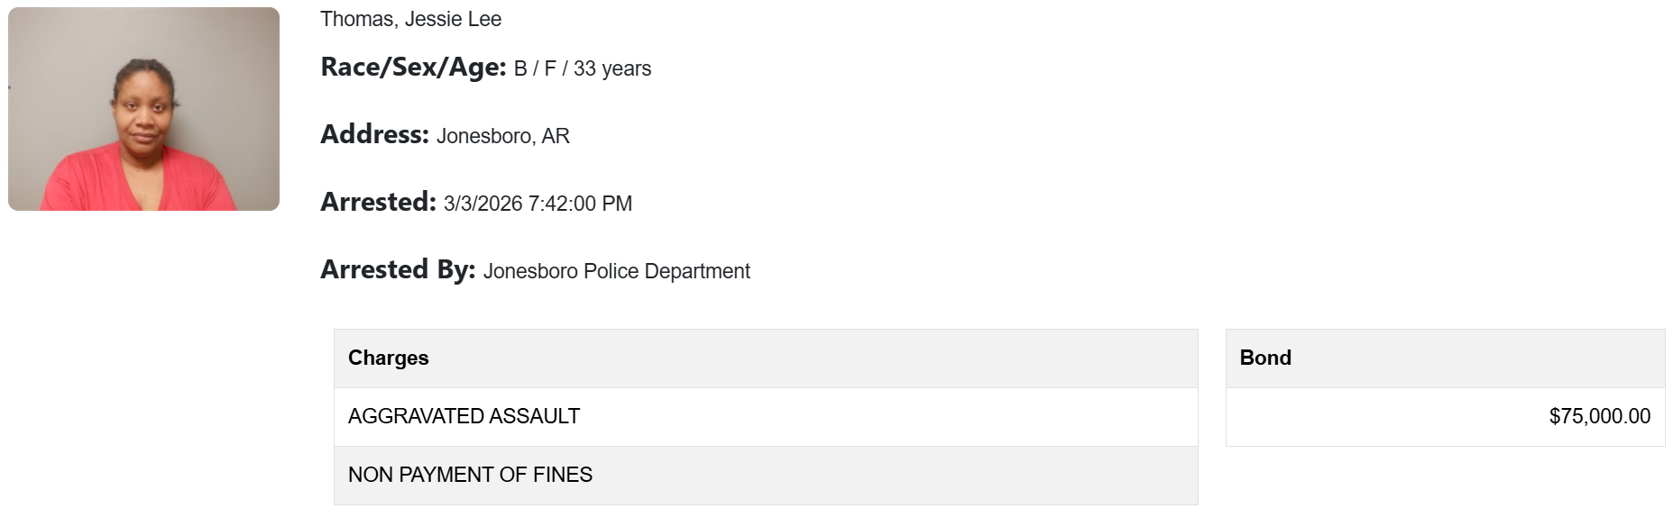Click the word Lee in the name

pos(484,19)
